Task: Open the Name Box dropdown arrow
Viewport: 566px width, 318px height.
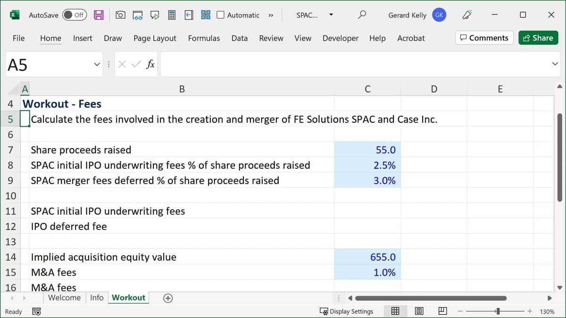Action: point(97,65)
